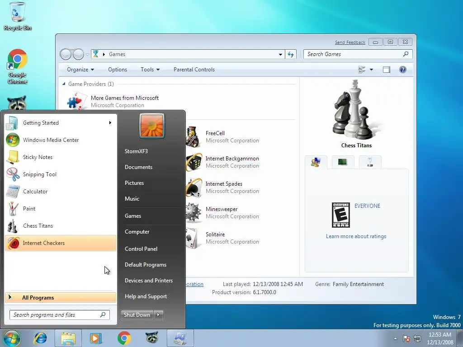The image size is (463, 347).
Task: Start Chess Titans from Start menu
Action: pyautogui.click(x=61, y=226)
